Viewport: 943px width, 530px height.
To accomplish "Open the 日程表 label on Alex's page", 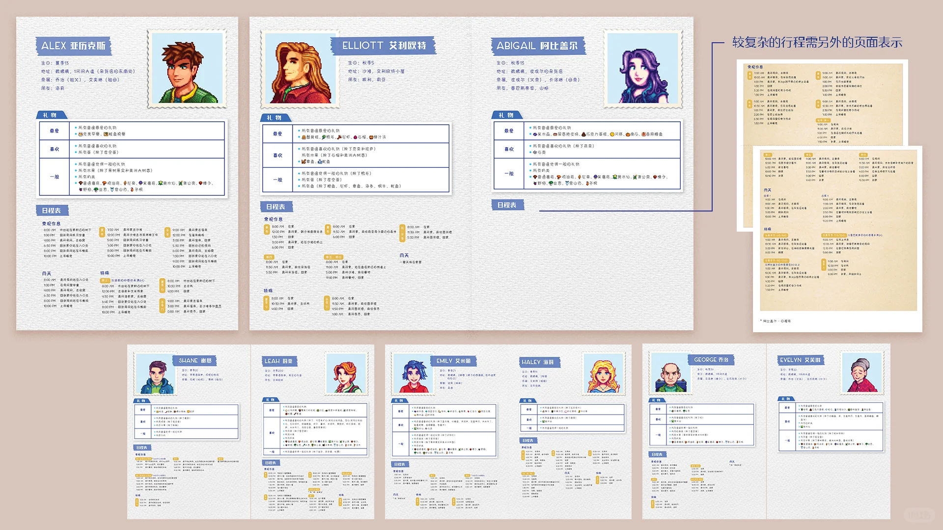I will click(52, 211).
